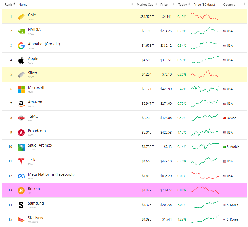The width and height of the screenshot is (248, 227).
Task: Click the Samsung logo icon
Action: click(x=21, y=205)
